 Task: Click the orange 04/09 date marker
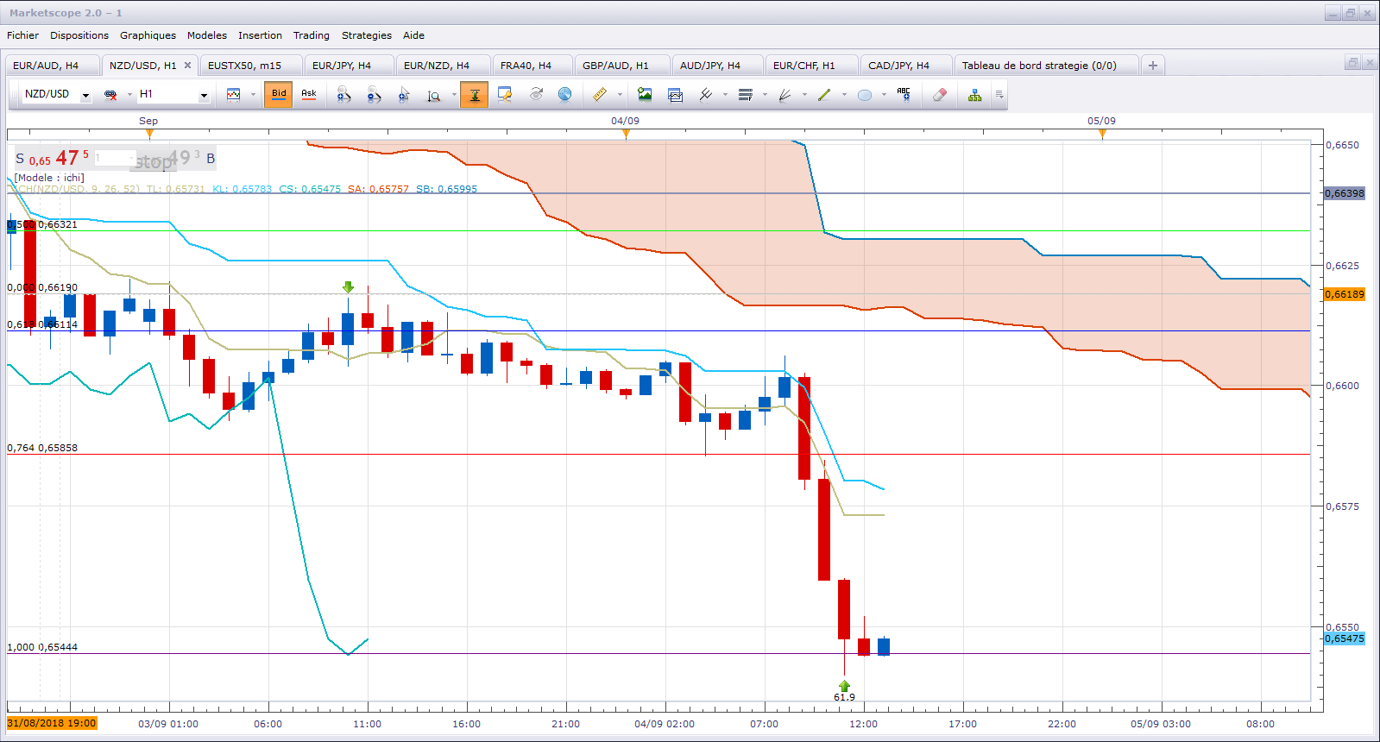coord(626,133)
